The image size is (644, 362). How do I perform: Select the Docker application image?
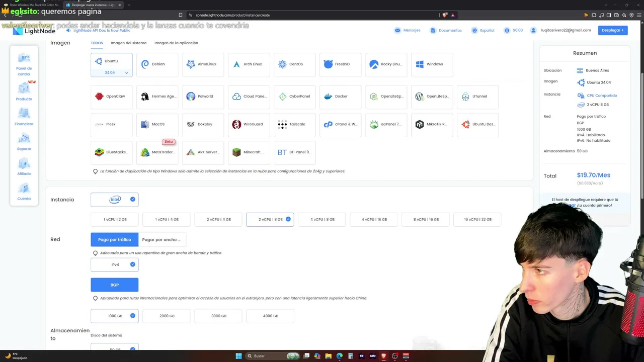click(x=340, y=97)
